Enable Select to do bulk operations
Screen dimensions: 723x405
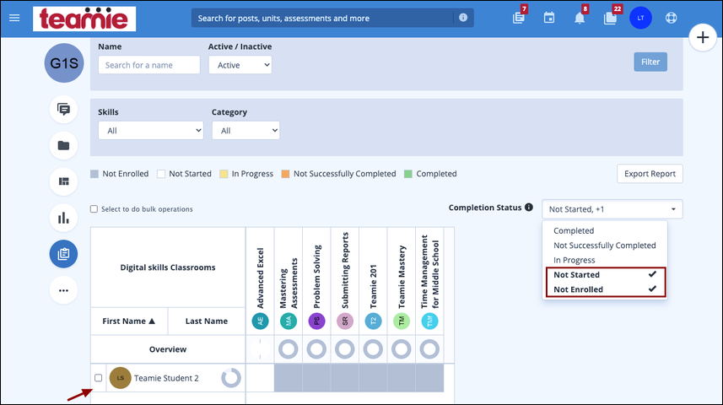[x=94, y=209]
